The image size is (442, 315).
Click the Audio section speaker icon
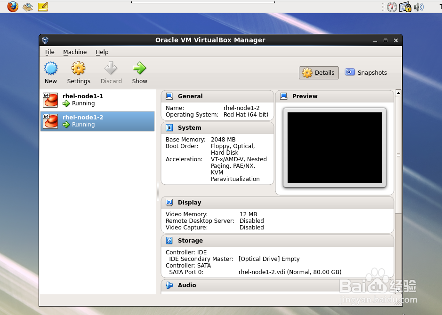click(169, 285)
